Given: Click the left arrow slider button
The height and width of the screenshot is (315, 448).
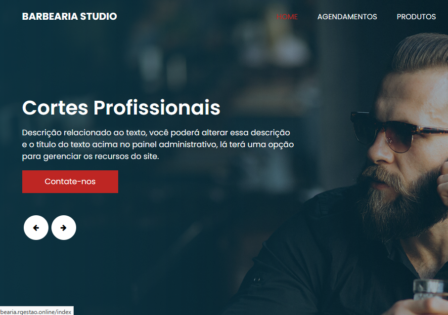Looking at the screenshot, I should (36, 228).
